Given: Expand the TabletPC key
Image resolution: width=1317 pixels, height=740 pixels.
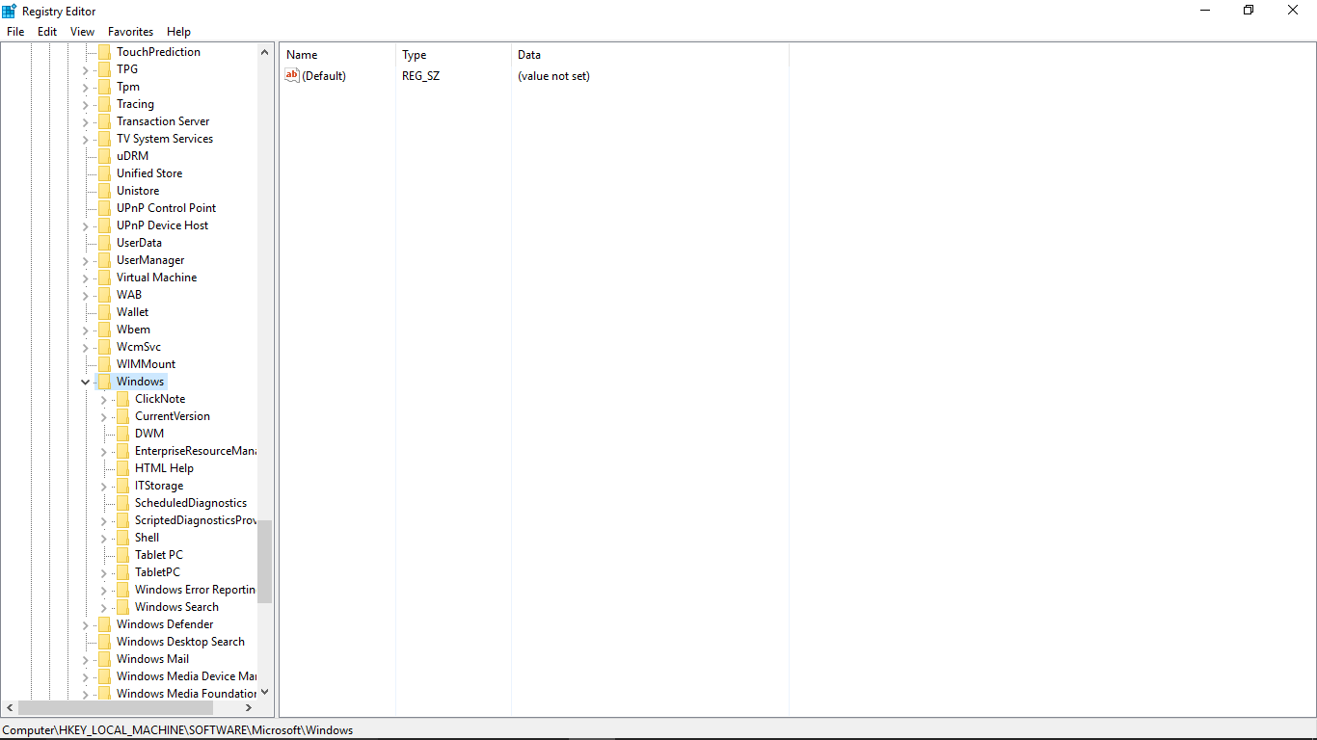Looking at the screenshot, I should 104,572.
